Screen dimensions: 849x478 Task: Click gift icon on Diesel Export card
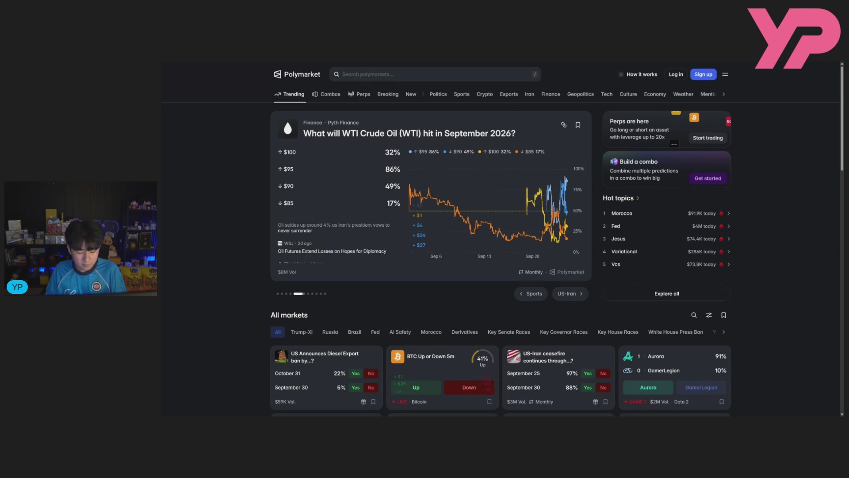(363, 402)
